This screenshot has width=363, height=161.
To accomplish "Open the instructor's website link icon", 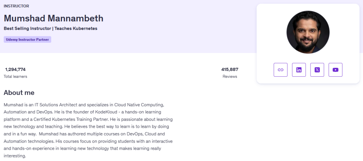I will (x=280, y=70).
